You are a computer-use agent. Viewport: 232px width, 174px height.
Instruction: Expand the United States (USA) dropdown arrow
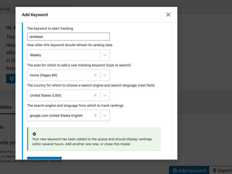click(x=105, y=95)
